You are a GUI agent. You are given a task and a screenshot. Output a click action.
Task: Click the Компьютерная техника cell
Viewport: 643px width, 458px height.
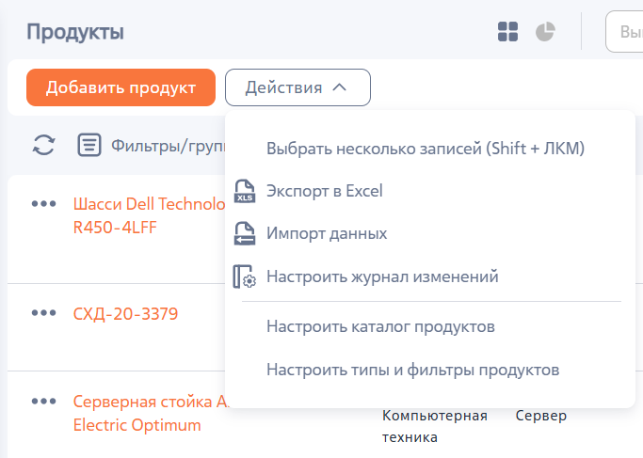(435, 426)
